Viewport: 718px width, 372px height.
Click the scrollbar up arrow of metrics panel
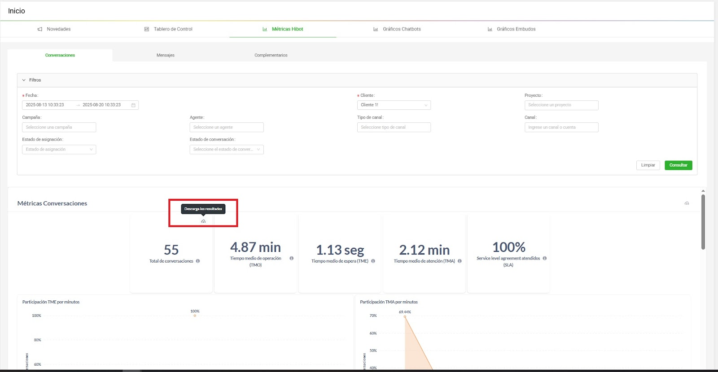click(703, 191)
